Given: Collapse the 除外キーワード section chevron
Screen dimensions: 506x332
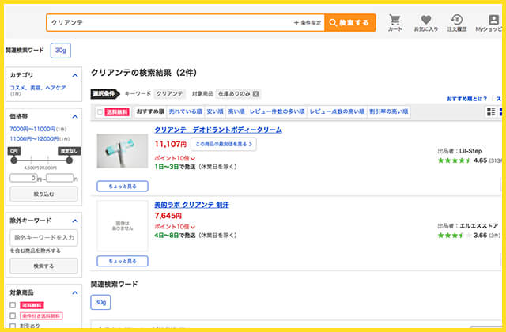Looking at the screenshot, I should tap(75, 221).
